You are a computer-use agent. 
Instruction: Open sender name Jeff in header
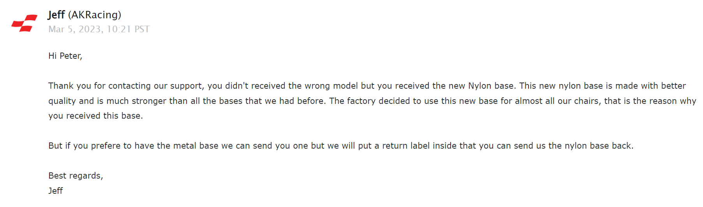tap(56, 15)
